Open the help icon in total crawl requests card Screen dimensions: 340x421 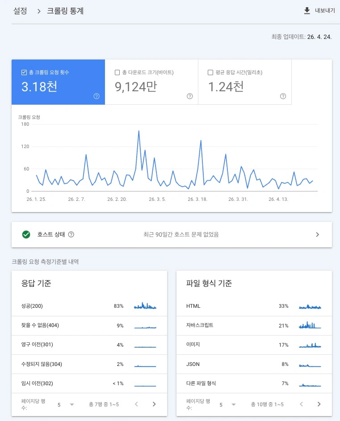(x=97, y=96)
